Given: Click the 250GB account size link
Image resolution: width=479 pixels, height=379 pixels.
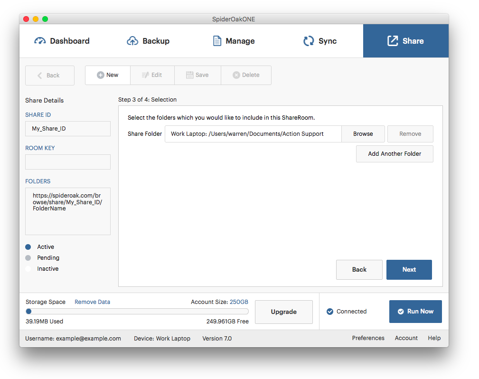Looking at the screenshot, I should tap(239, 302).
